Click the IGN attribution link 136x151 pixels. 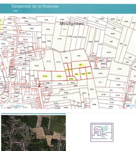[x=128, y=106]
